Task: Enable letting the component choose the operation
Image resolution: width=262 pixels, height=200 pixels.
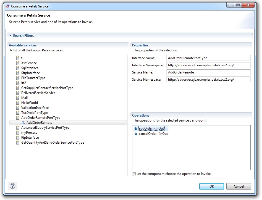Action: coord(134,174)
